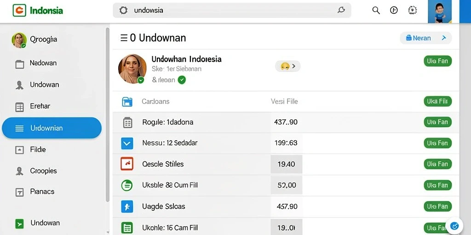Click 'Uka Fiit' button in the header row

coord(438,101)
